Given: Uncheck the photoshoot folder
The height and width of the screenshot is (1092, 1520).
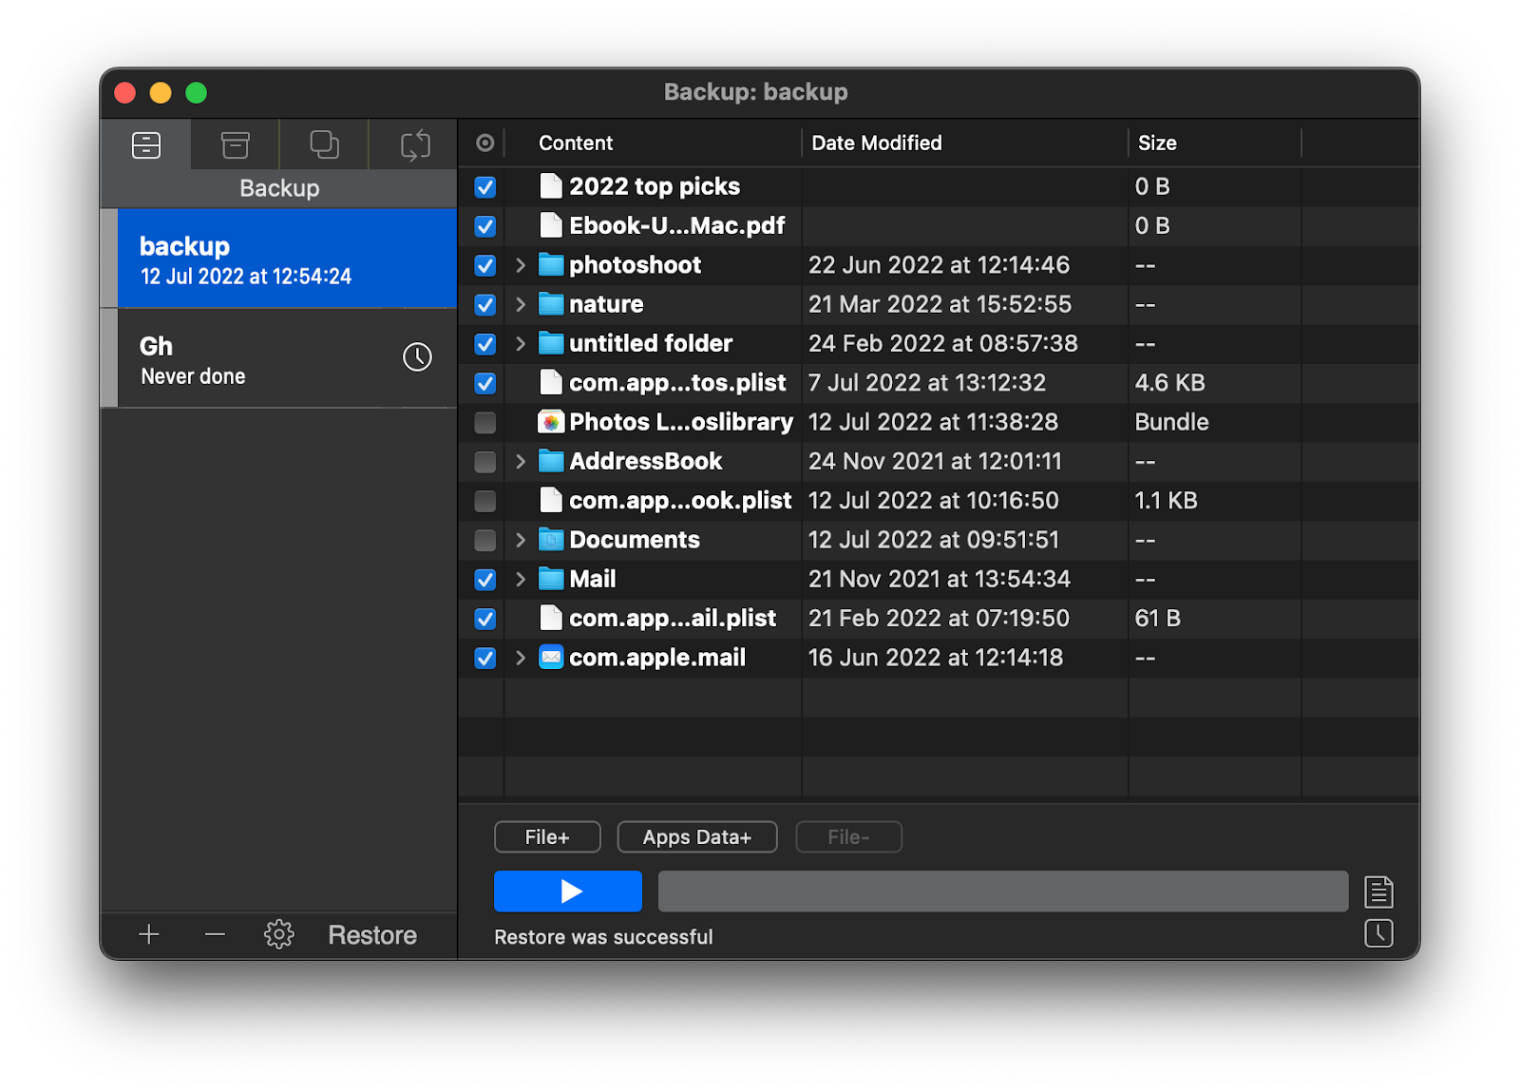Looking at the screenshot, I should pos(484,265).
